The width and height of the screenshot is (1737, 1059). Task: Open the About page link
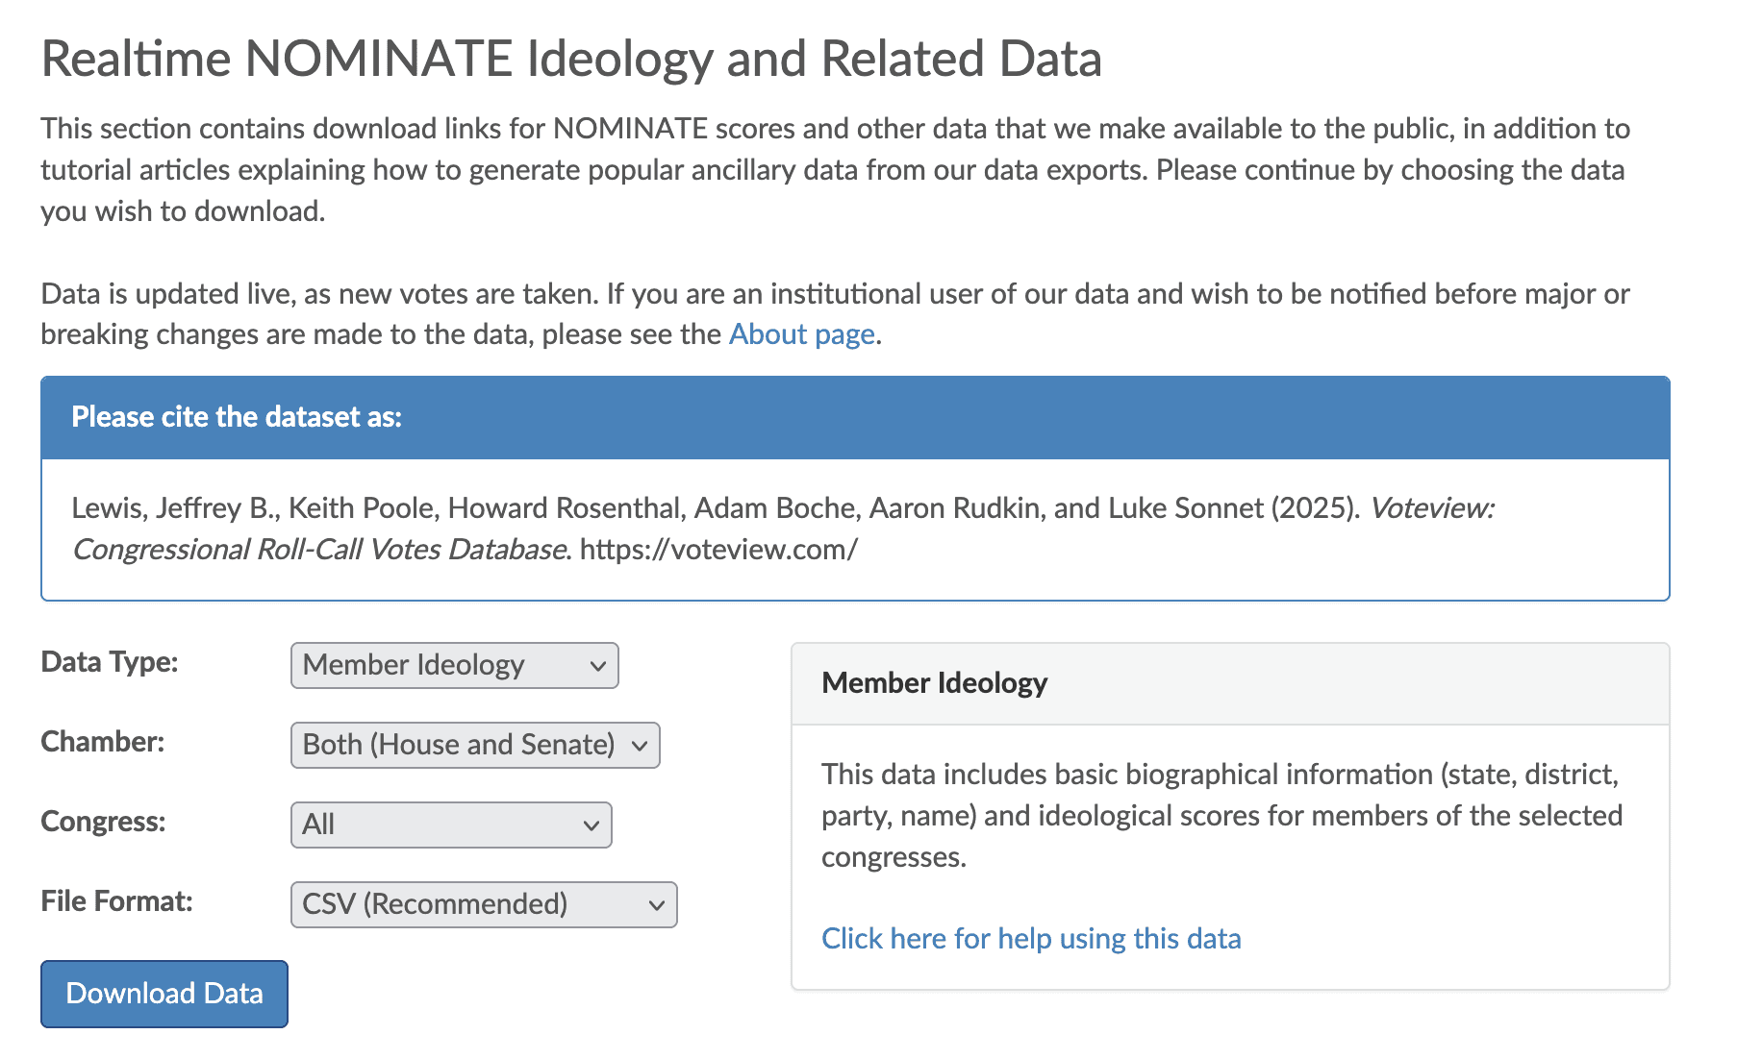(801, 334)
